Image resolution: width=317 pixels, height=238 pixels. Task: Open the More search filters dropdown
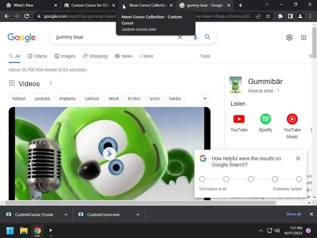point(146,56)
